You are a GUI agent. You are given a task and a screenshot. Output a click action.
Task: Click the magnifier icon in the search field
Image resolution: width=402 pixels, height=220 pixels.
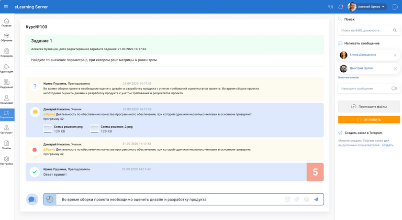[x=395, y=31]
